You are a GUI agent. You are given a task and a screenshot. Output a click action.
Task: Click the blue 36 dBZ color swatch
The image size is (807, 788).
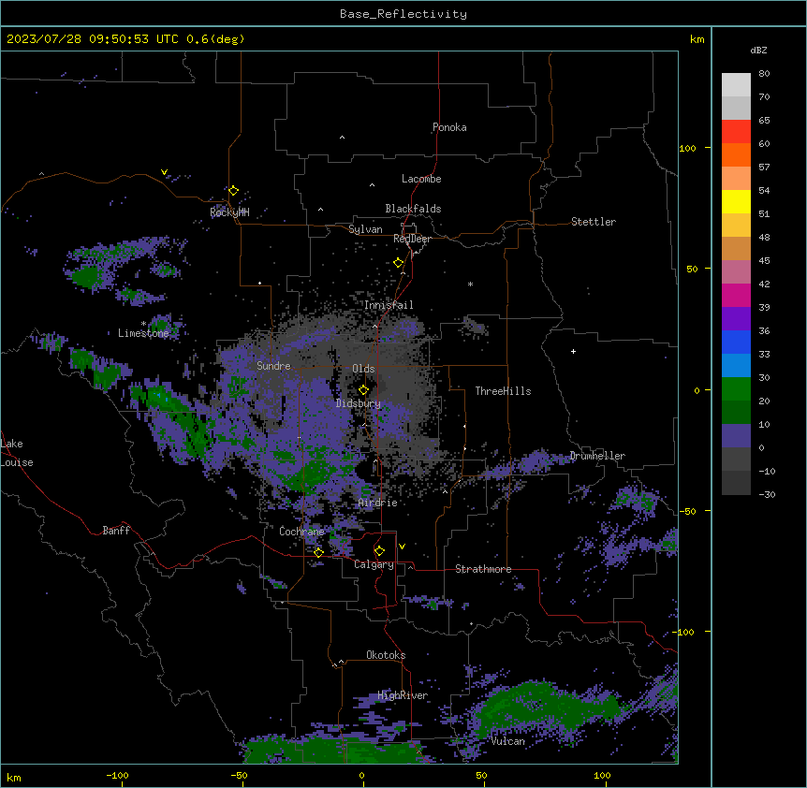pyautogui.click(x=736, y=342)
